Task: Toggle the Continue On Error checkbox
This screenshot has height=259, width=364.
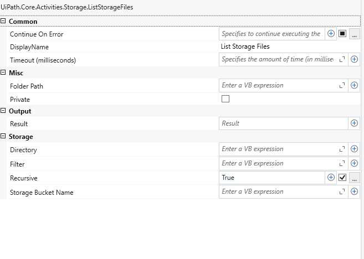Action: pos(342,34)
